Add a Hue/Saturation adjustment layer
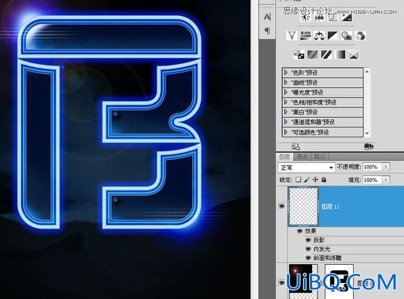 [306, 36]
